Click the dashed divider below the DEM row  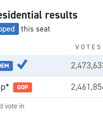(x=51, y=76)
